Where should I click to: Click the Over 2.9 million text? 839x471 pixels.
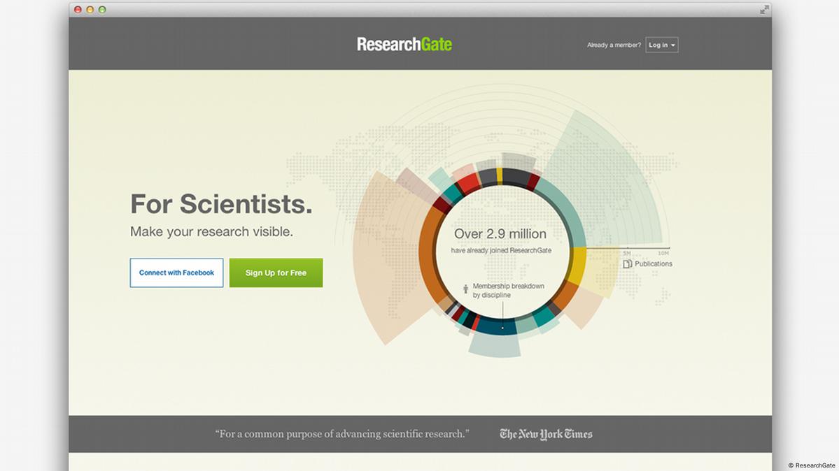point(500,233)
